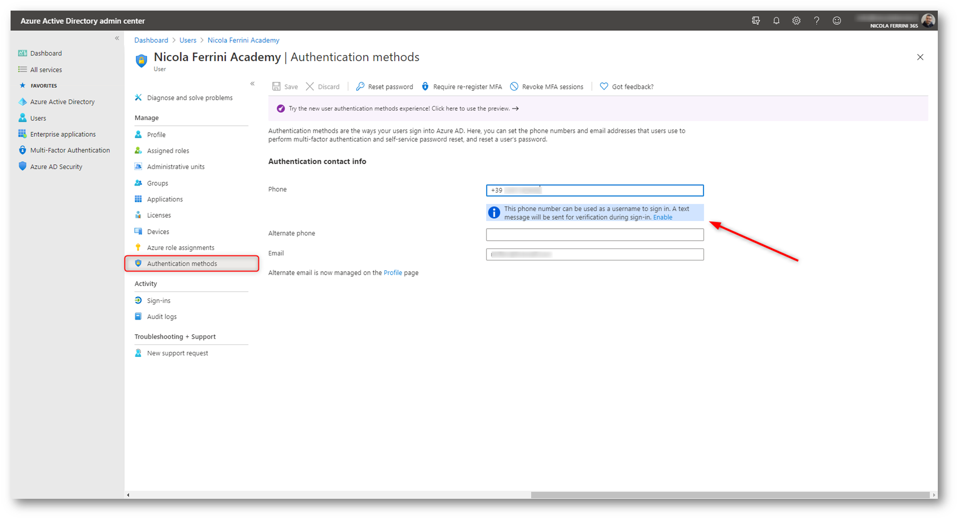Click the Dashboard breadcrumb link
The height and width of the screenshot is (520, 959).
[151, 40]
